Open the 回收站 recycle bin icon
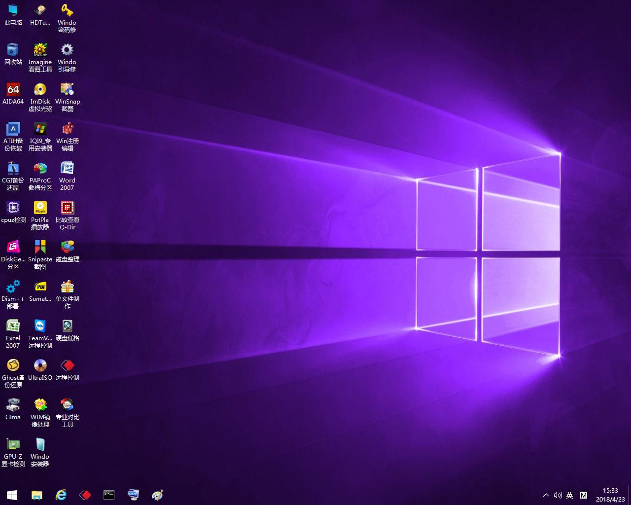Viewport: 631px width, 505px height. click(x=13, y=54)
